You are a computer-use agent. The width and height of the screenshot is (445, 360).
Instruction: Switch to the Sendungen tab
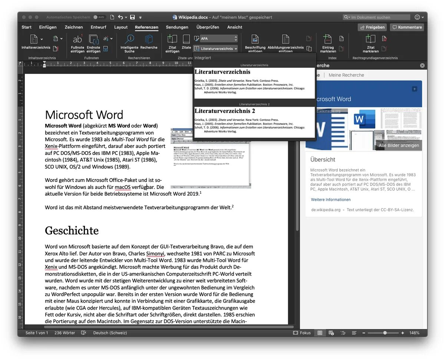point(177,27)
